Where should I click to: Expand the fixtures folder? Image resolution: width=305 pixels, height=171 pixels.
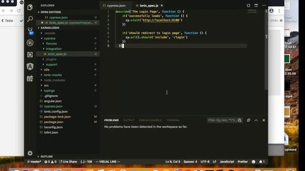tap(51, 44)
